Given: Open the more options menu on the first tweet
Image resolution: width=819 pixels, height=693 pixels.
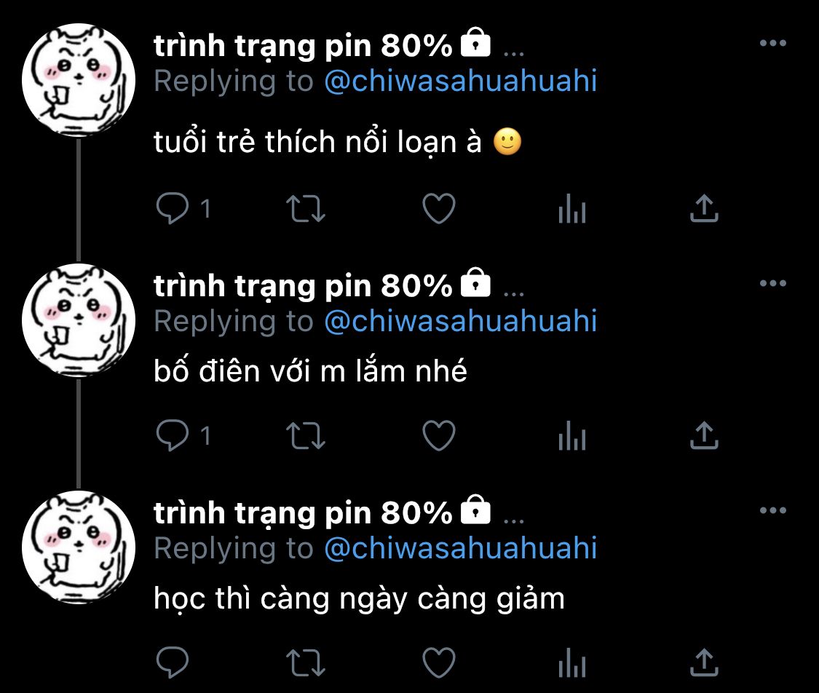Looking at the screenshot, I should (x=773, y=43).
